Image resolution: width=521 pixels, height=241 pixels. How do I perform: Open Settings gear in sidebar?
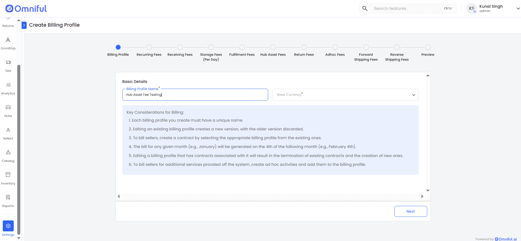(x=8, y=226)
